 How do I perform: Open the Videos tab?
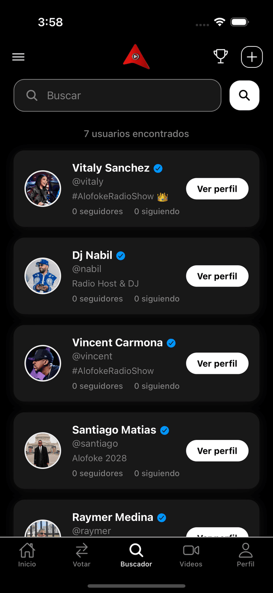pyautogui.click(x=191, y=555)
